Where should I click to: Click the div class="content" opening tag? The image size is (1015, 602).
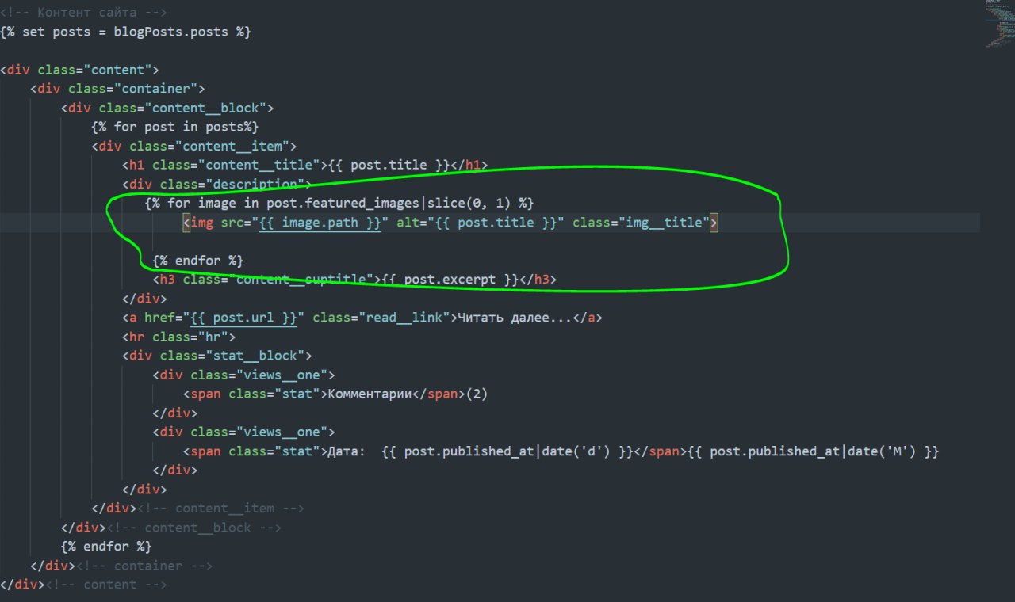[79, 70]
